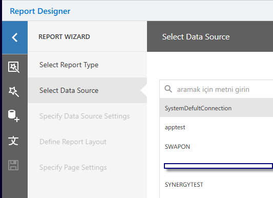Open the localization icon
Screen dimensions: 273x198
coord(13,141)
